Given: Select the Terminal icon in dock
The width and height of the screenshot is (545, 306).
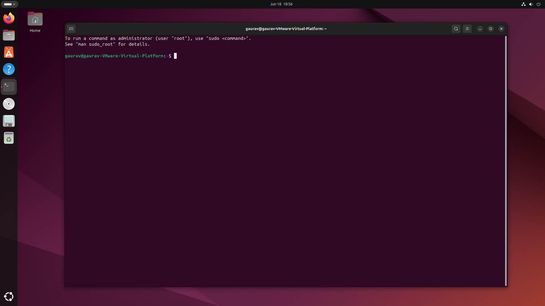Looking at the screenshot, I should (x=9, y=87).
